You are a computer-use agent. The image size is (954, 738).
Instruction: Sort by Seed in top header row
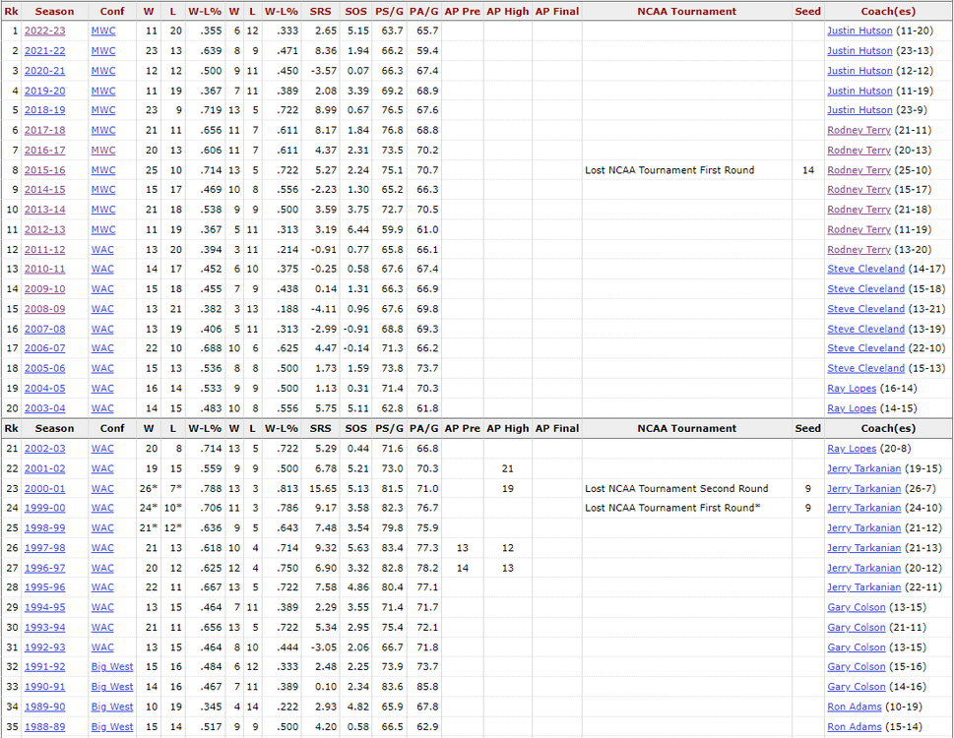[807, 12]
